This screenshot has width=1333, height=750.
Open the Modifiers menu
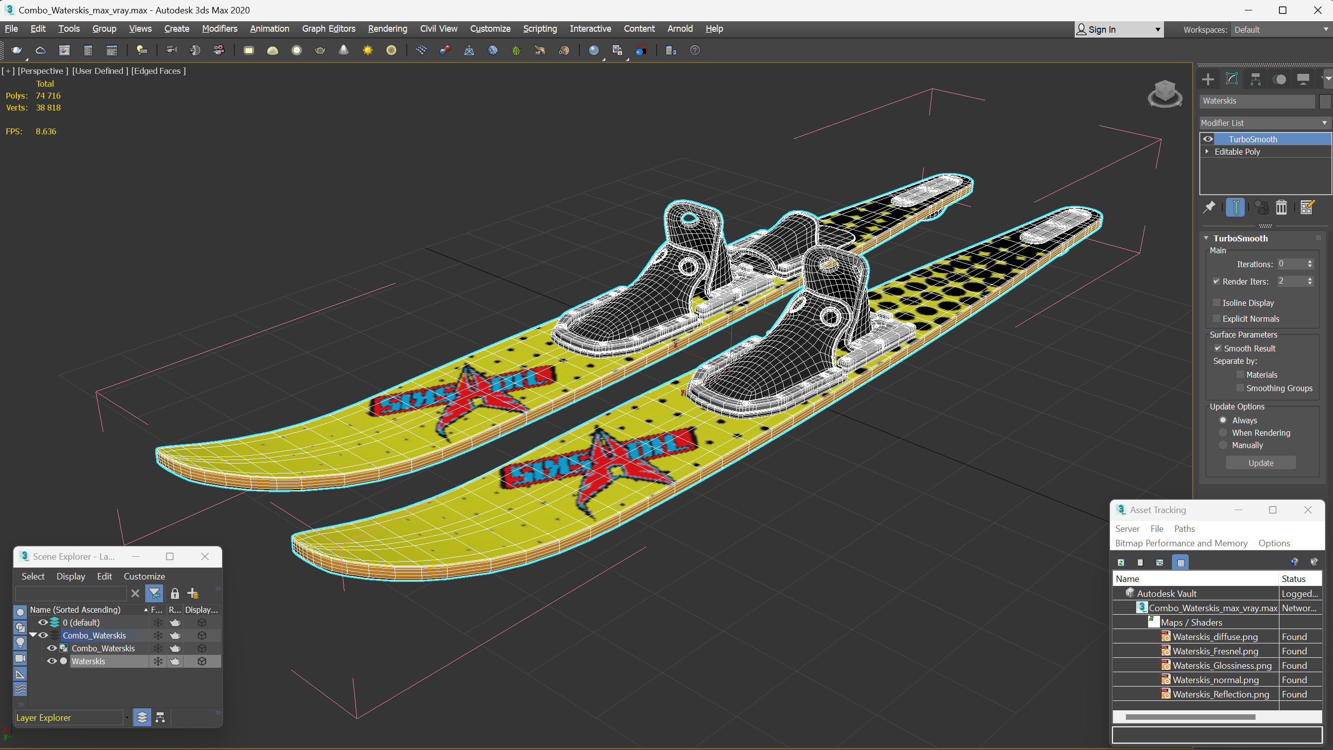[220, 28]
